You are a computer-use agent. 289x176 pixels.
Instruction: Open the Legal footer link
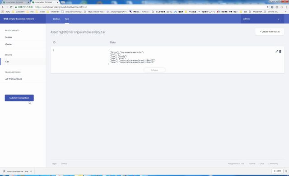pos(54,164)
